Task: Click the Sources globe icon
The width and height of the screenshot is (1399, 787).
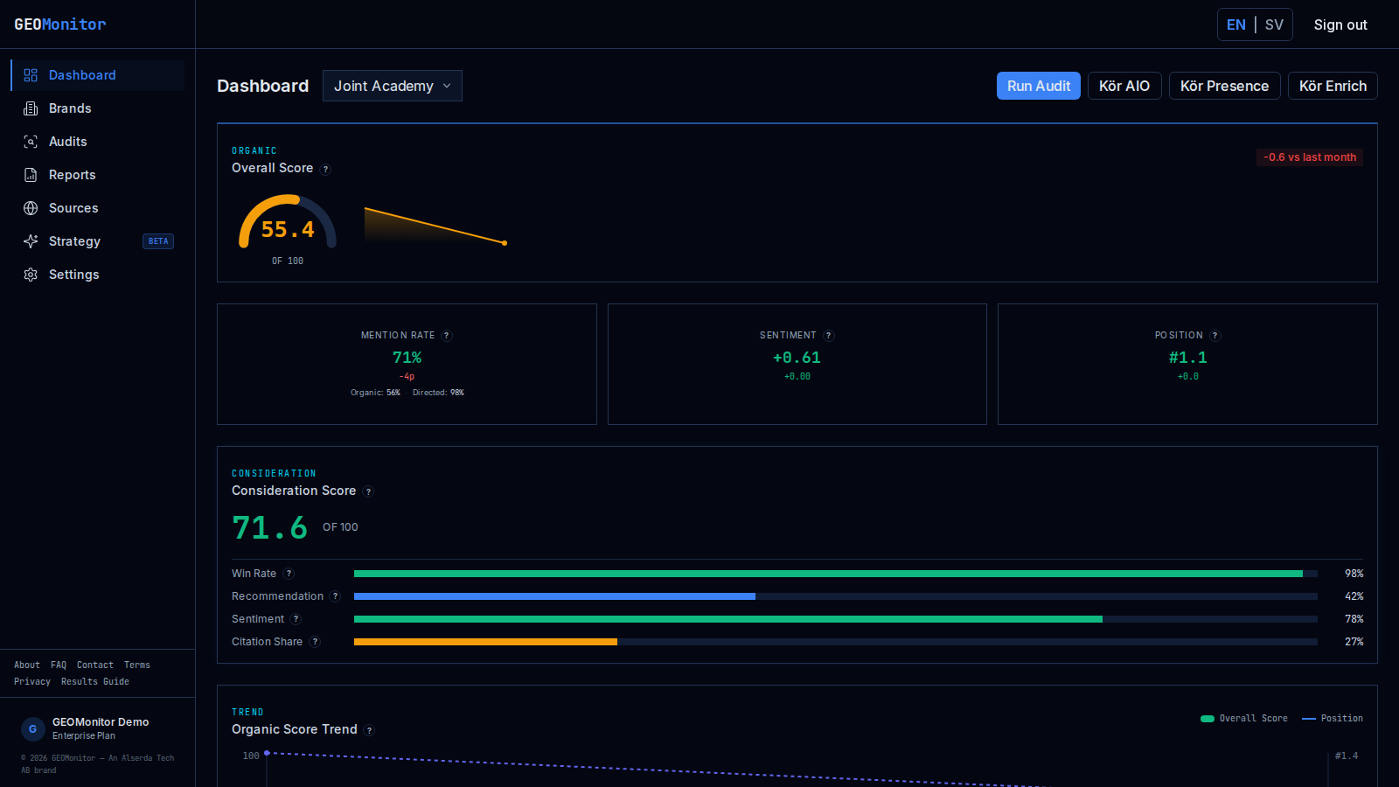Action: (31, 208)
